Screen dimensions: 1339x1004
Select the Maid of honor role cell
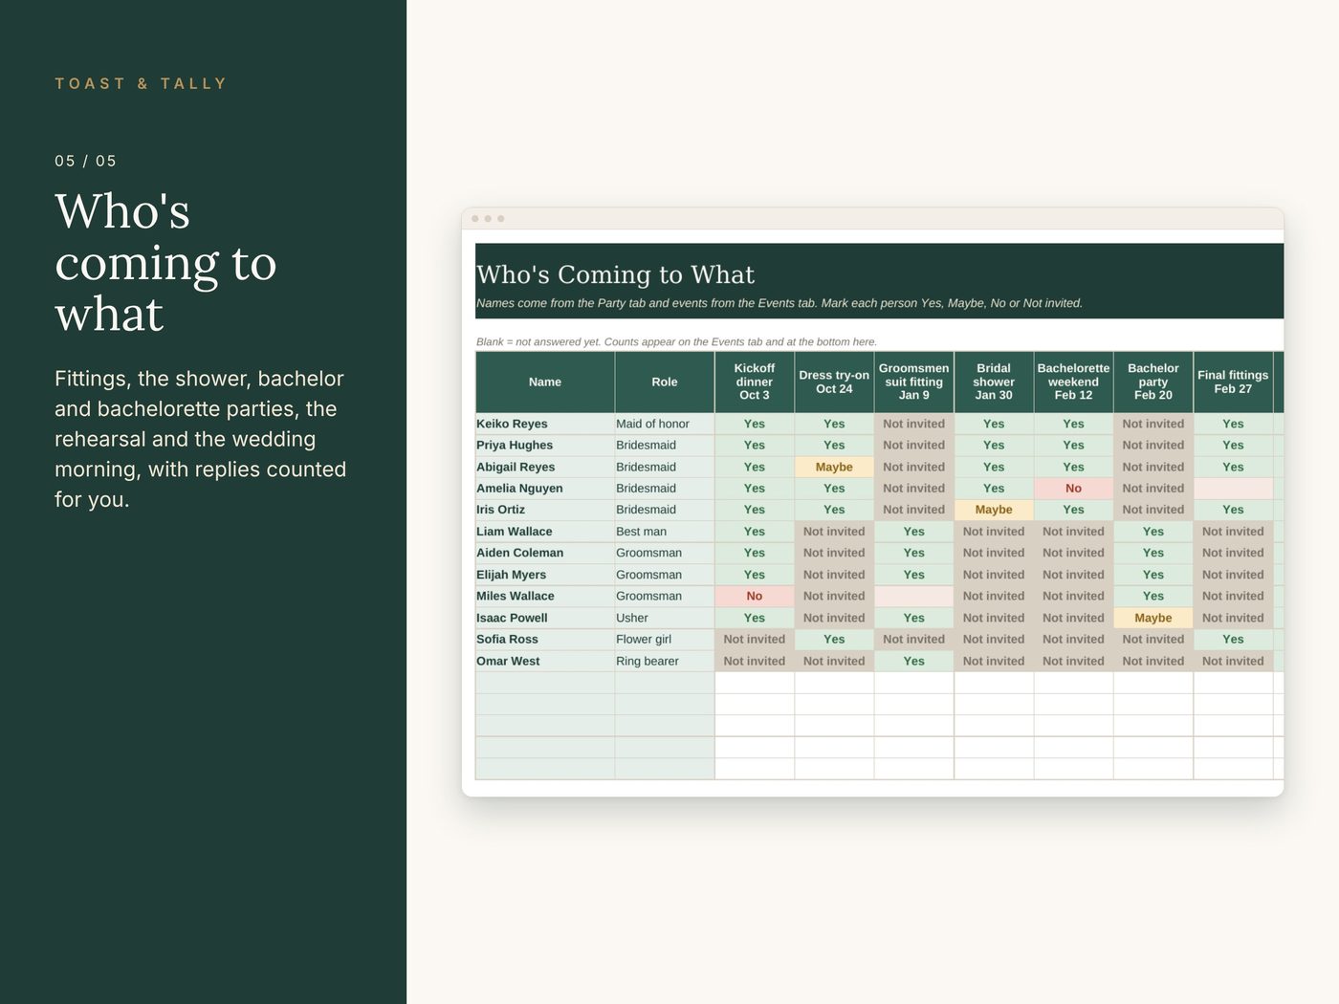click(x=665, y=424)
